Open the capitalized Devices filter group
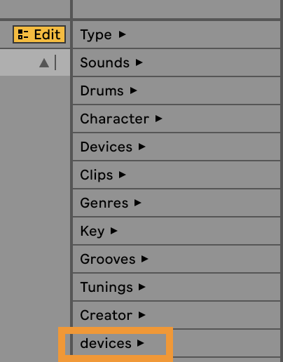This screenshot has width=283, height=362. 177,147
